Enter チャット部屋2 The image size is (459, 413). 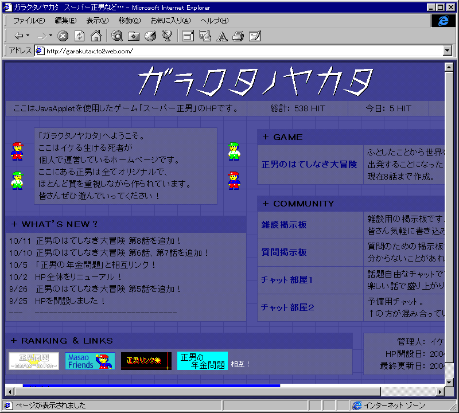click(x=287, y=307)
